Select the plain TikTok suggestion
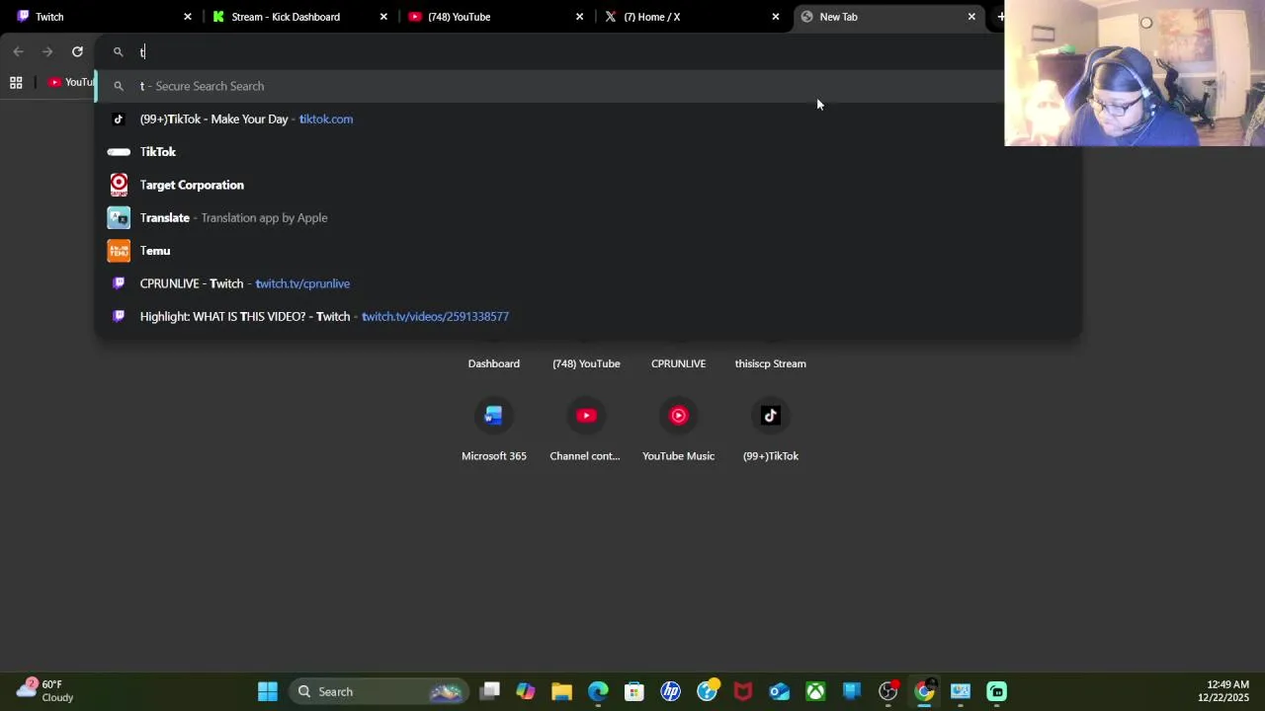 [x=587, y=152]
